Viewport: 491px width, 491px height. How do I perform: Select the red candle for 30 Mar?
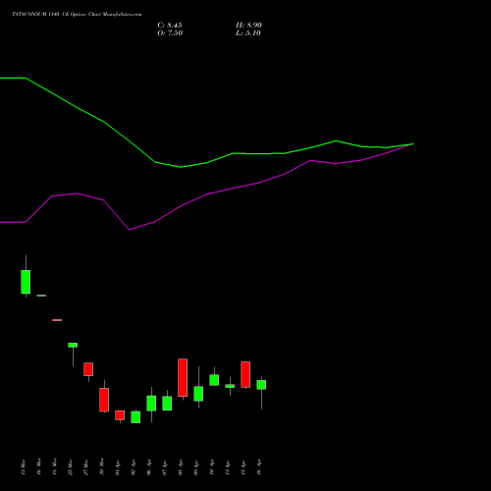click(x=104, y=400)
